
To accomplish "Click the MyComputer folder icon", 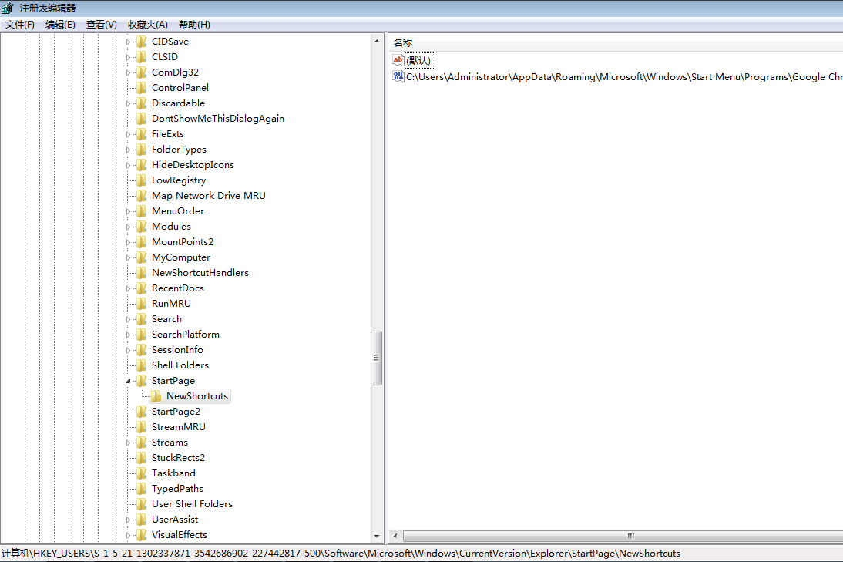I will [x=141, y=257].
